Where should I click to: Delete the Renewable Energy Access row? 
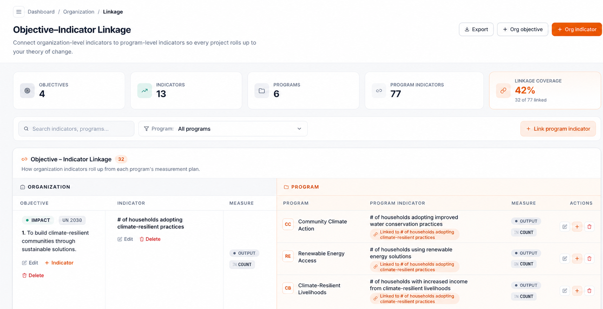point(589,259)
